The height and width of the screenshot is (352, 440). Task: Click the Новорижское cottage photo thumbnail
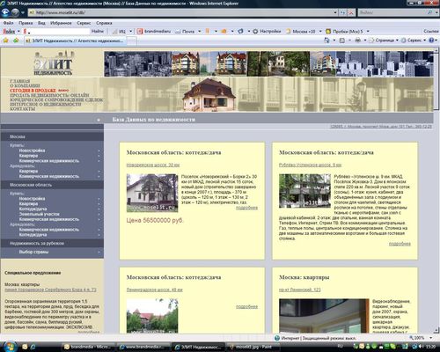pos(152,193)
